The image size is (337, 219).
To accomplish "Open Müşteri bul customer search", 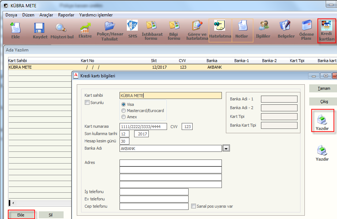I will tap(61, 31).
